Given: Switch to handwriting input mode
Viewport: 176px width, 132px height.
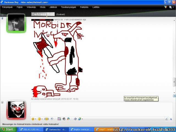Looking at the screenshot, I should point(167,119).
